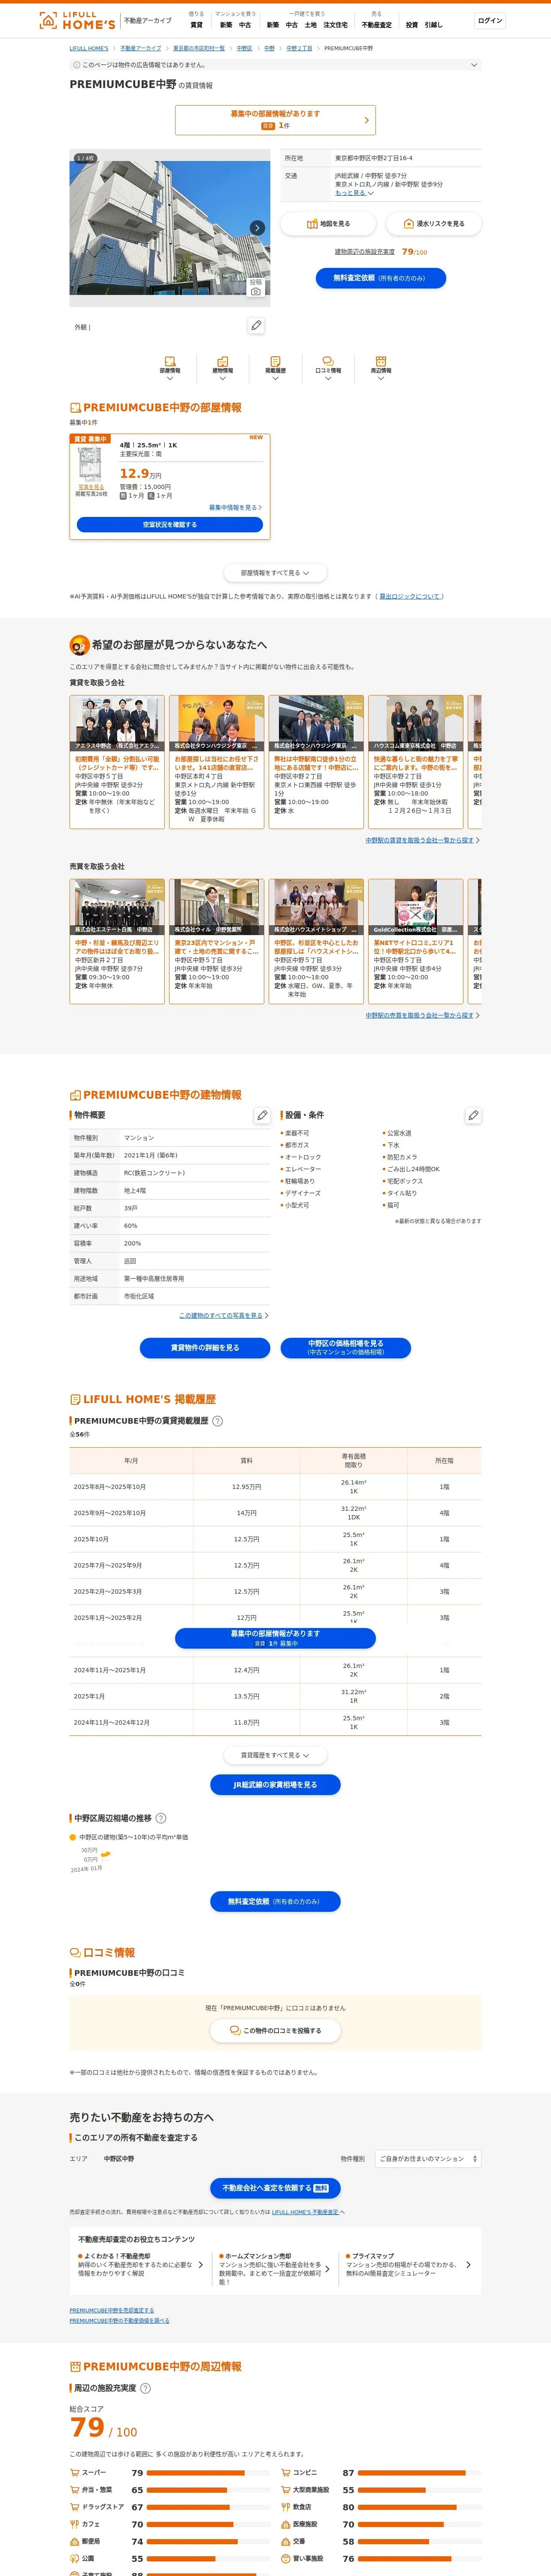Click 中野区の価格相場を見る button
The image size is (551, 2576).
[345, 1348]
